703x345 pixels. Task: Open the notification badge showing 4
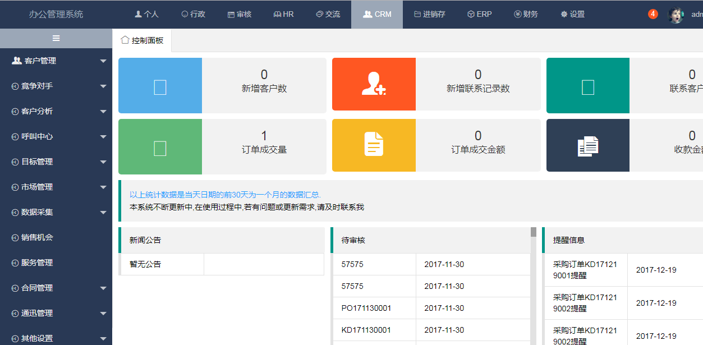653,14
